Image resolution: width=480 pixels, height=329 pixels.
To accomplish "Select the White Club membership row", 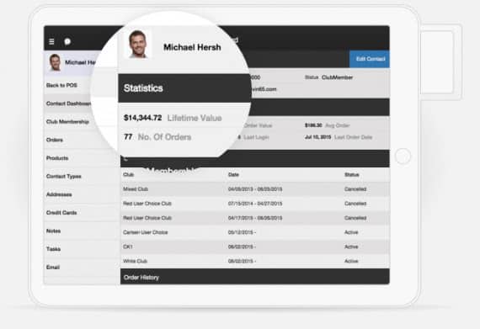I will coord(255,261).
